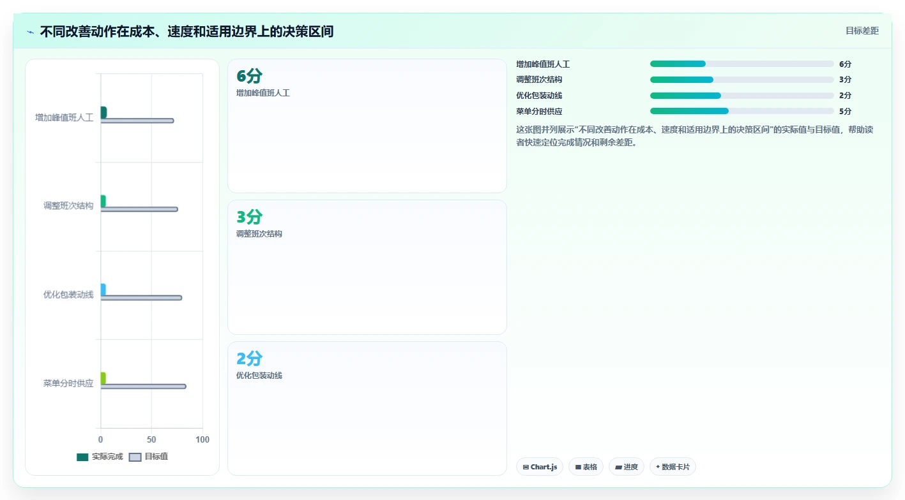
Task: Click the 菜单分时供应 progress list label
Action: pyautogui.click(x=539, y=111)
